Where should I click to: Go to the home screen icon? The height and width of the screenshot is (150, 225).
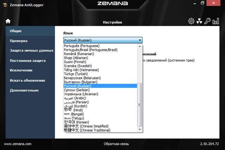pyautogui.click(x=8, y=21)
